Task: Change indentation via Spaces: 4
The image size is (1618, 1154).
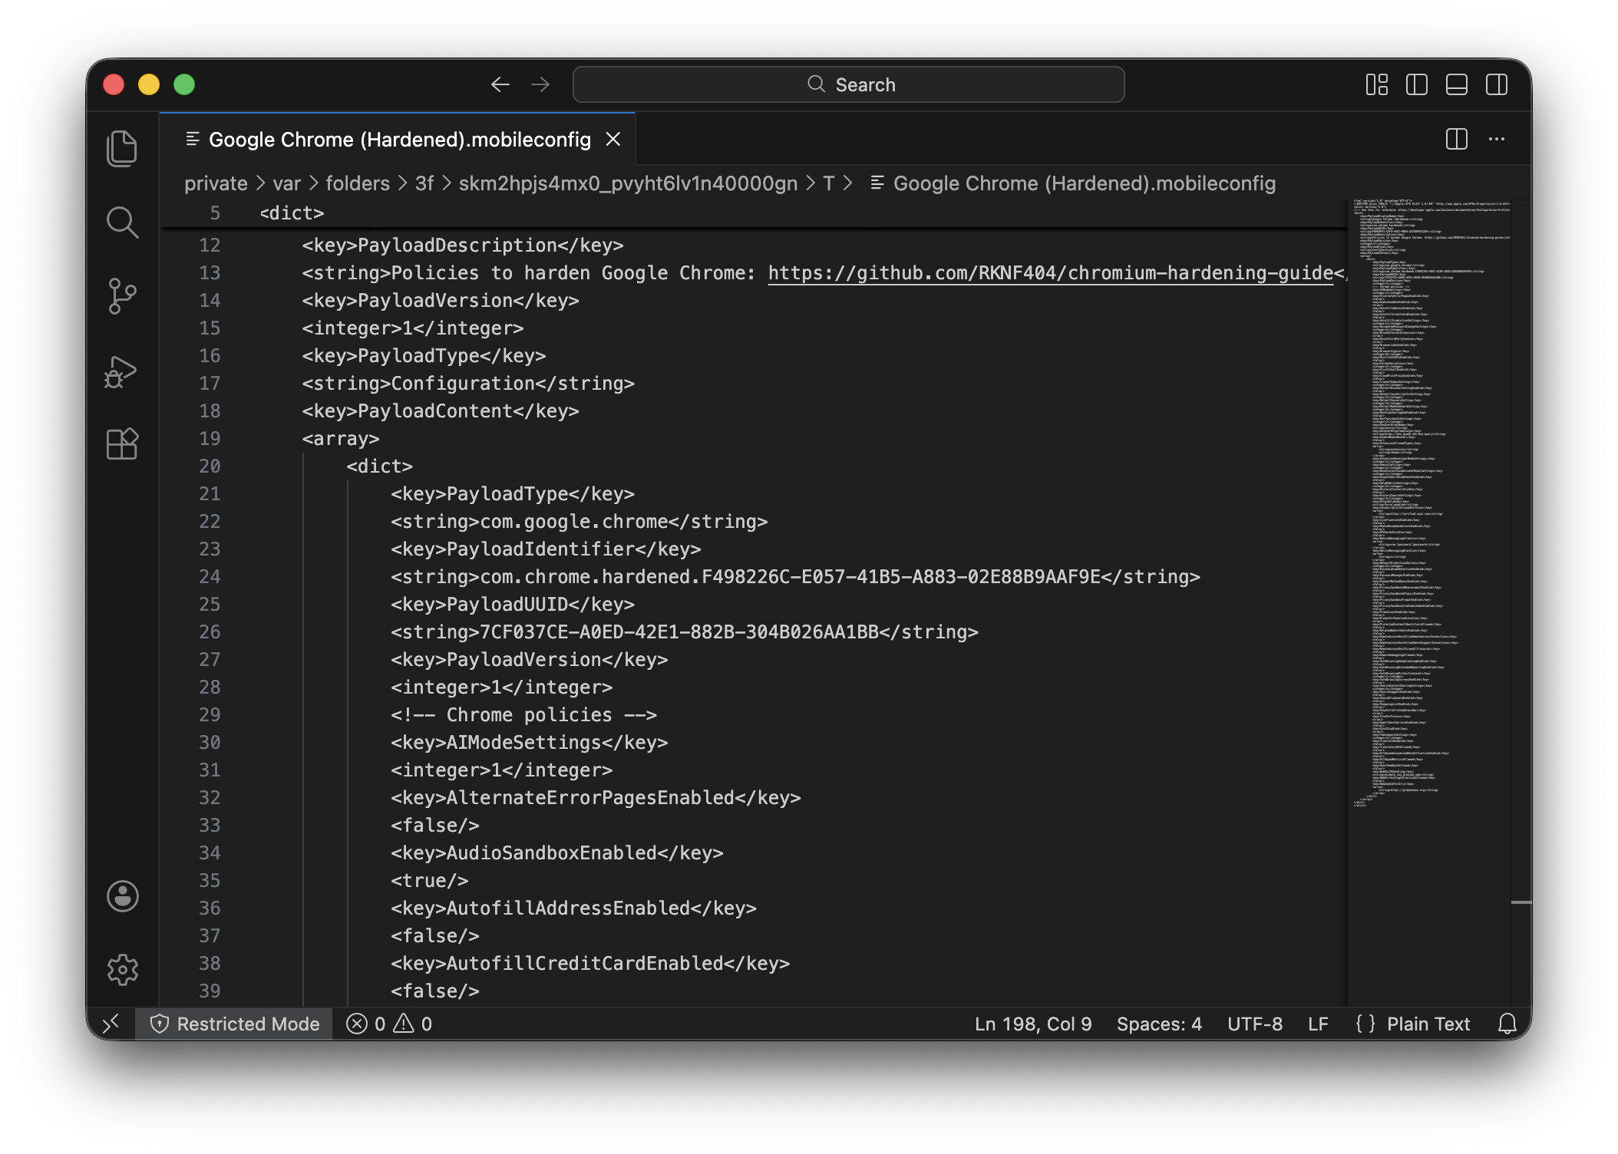Action: [1159, 1024]
